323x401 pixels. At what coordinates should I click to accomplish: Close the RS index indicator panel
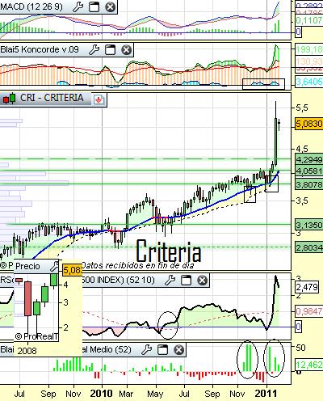(202, 281)
